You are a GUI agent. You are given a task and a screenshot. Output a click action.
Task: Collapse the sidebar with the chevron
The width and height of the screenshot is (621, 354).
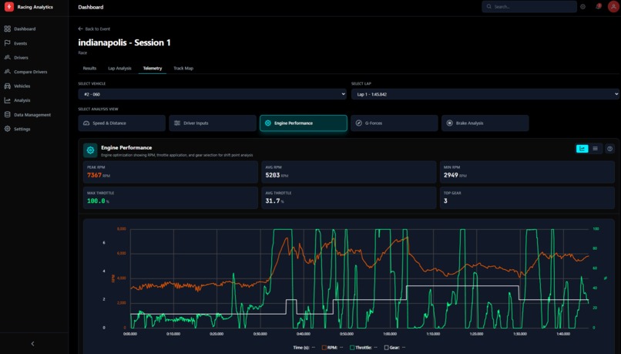click(x=32, y=344)
